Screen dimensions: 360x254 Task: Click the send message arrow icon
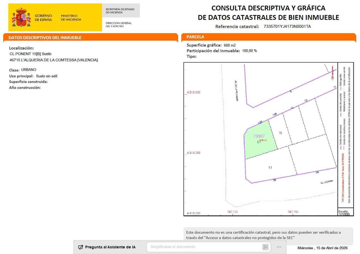265,247
